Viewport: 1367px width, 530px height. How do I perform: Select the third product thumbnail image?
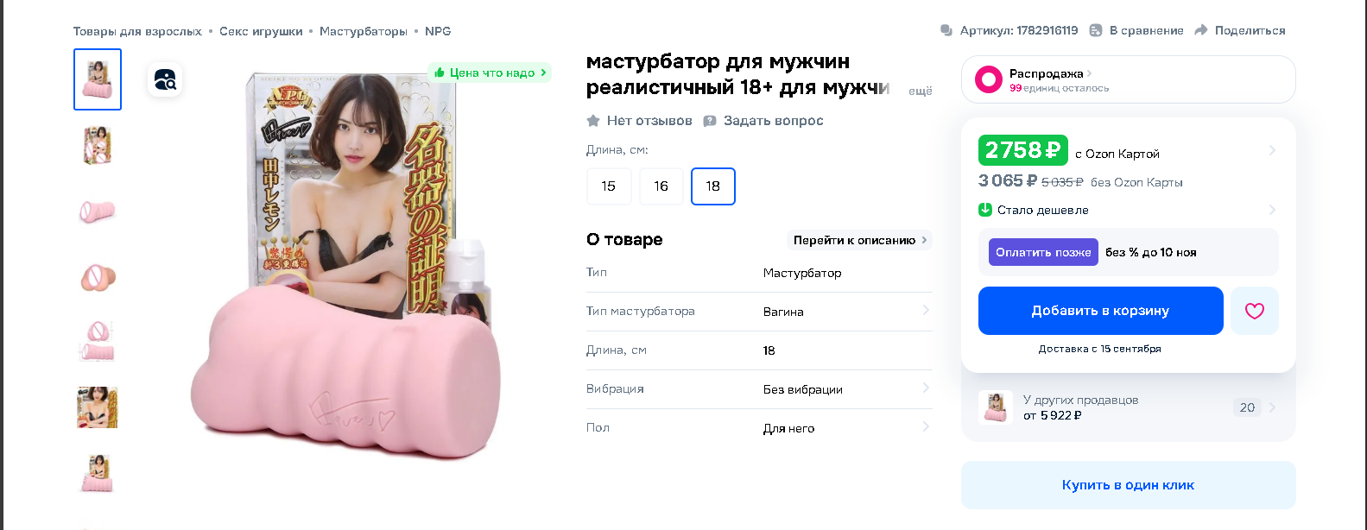[98, 211]
